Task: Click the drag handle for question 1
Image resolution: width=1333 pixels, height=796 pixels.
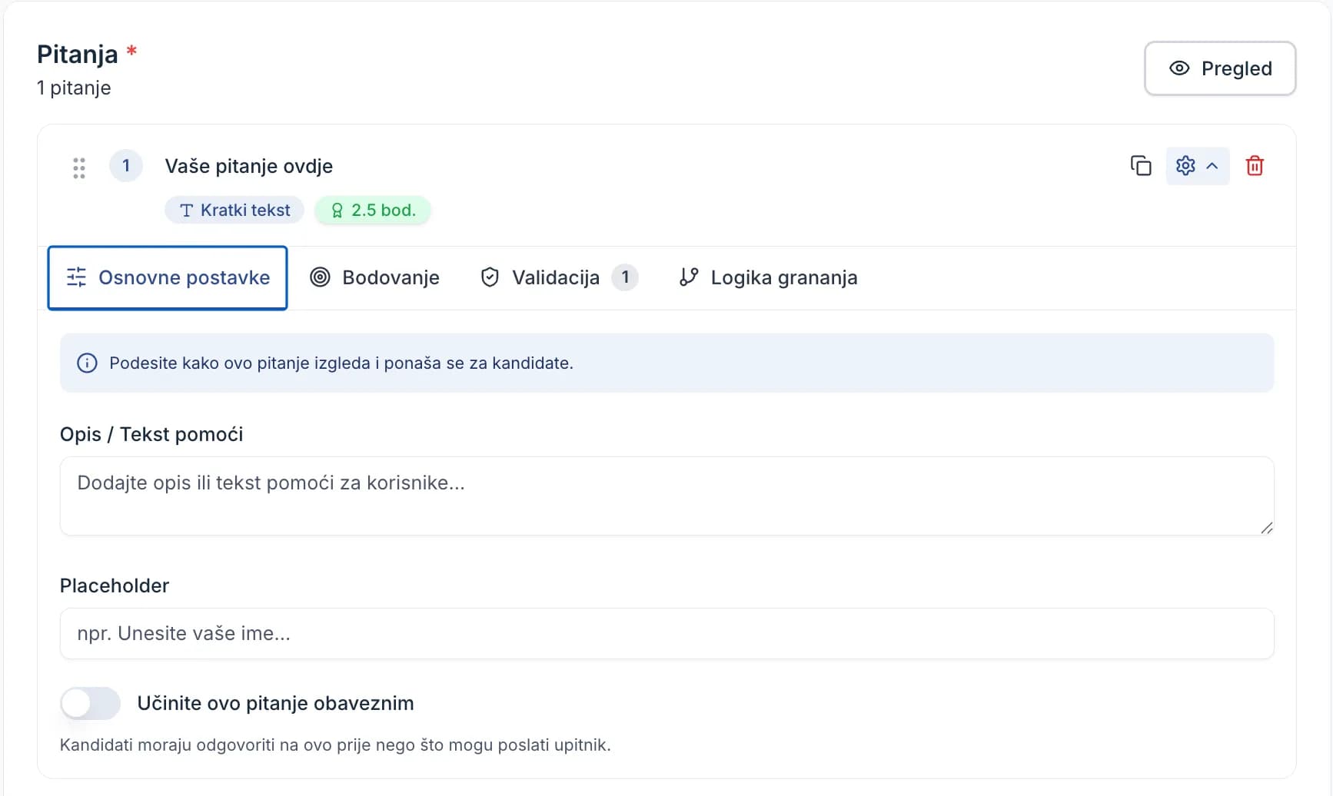Action: (x=79, y=167)
